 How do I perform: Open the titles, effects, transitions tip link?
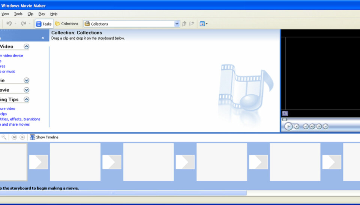20,119
